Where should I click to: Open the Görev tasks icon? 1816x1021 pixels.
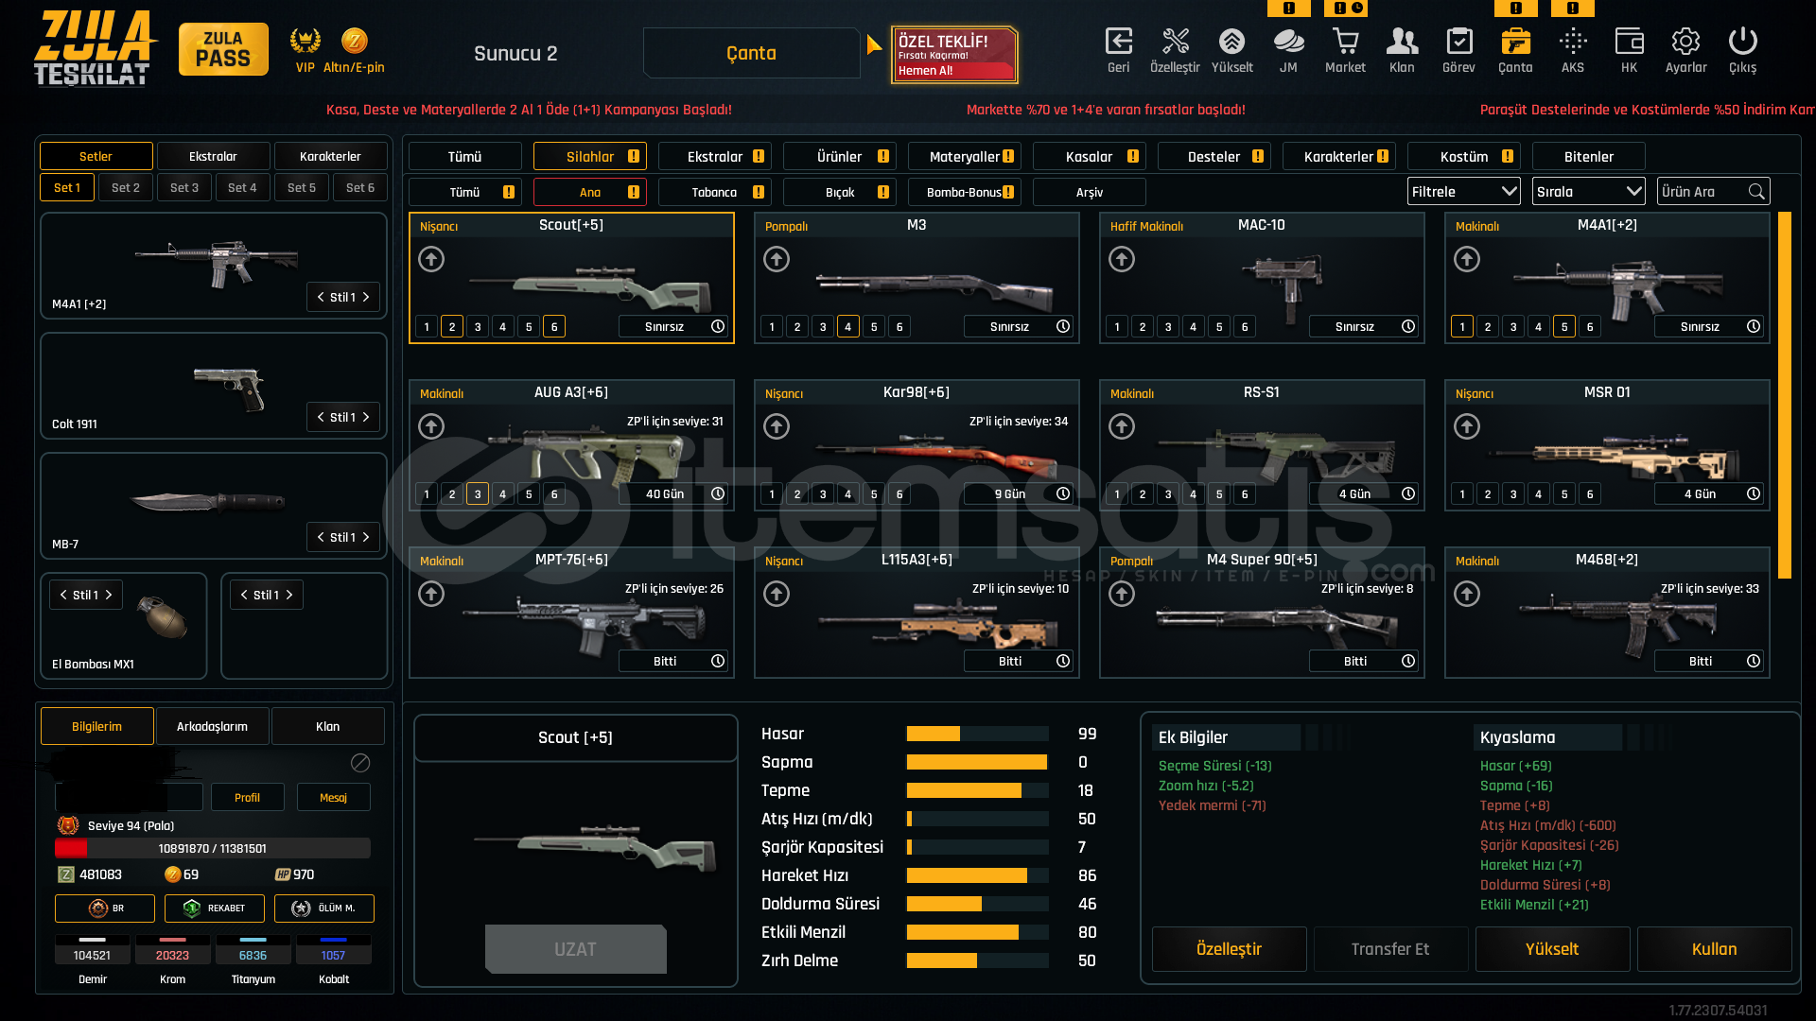[x=1458, y=49]
